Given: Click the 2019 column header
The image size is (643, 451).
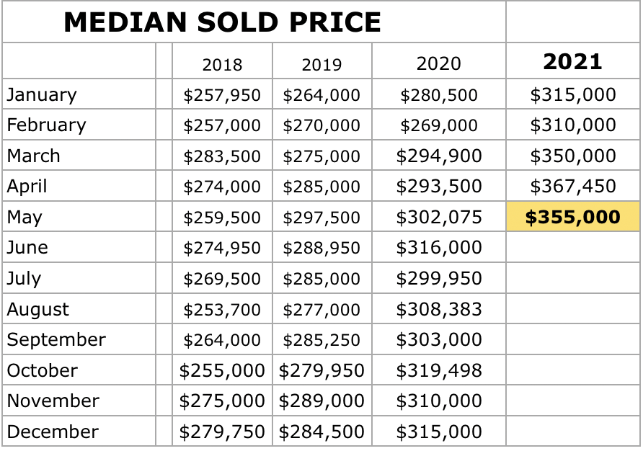Looking at the screenshot, I should point(321,64).
